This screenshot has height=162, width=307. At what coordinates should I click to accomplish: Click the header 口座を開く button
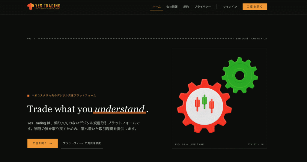coord(255,7)
